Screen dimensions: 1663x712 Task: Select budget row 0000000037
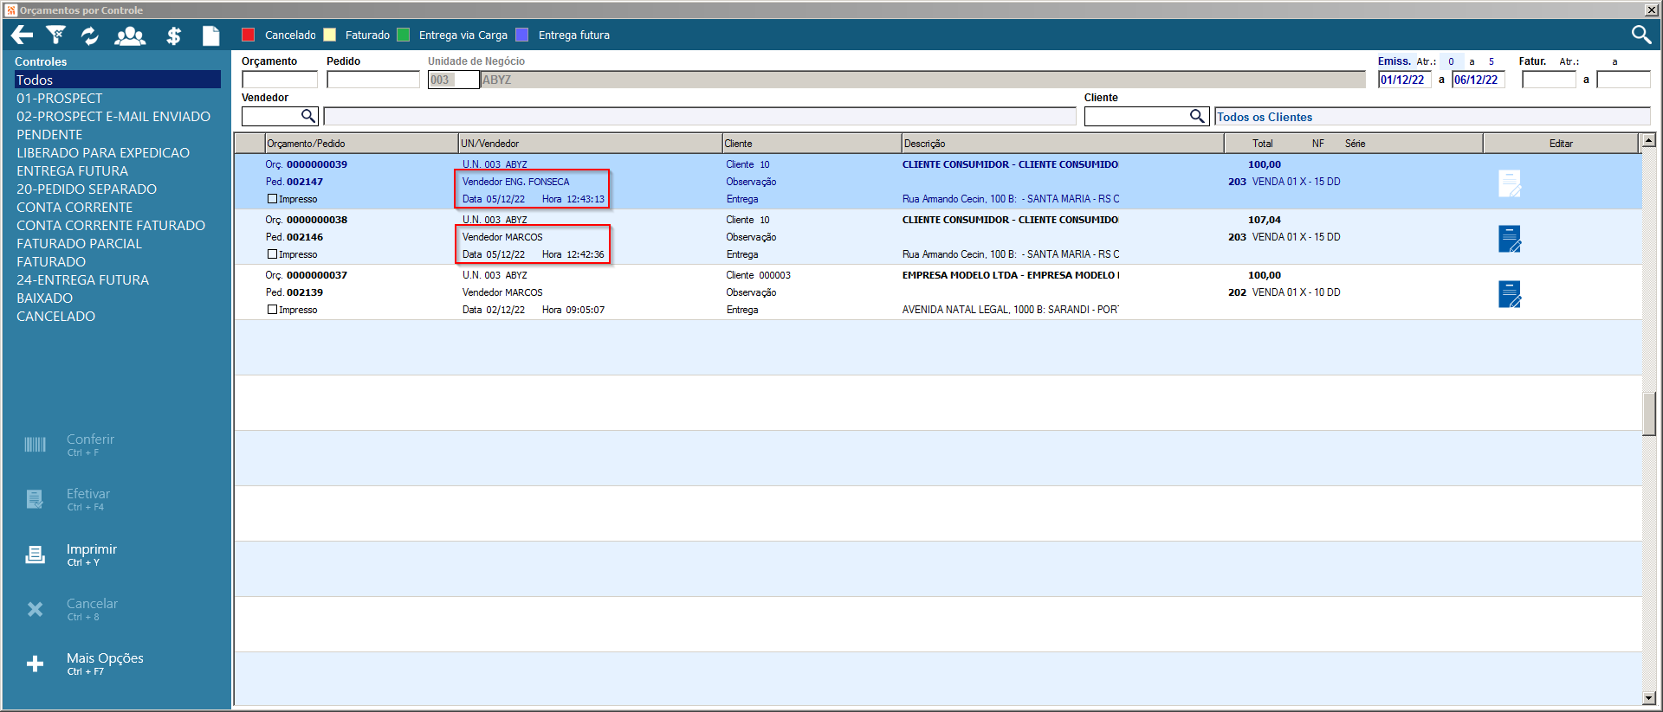pos(938,292)
